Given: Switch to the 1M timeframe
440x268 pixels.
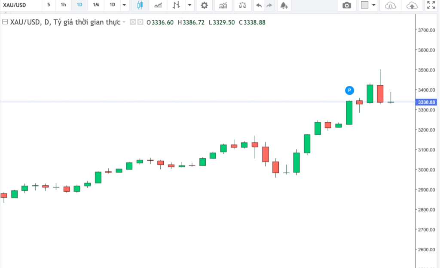Looking at the screenshot, I should pyautogui.click(x=96, y=5).
